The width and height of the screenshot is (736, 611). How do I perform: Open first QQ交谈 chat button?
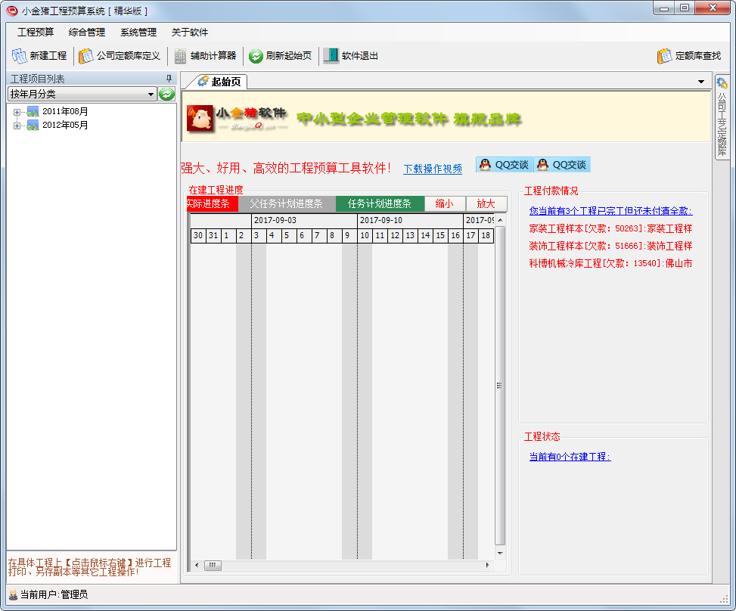click(x=505, y=165)
